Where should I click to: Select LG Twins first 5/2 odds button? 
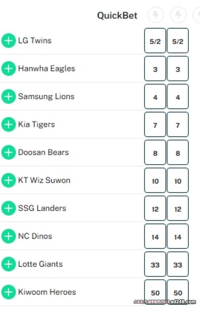click(155, 41)
